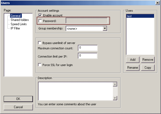
Task: Click inside the Description text area
Action: click(x=75, y=91)
